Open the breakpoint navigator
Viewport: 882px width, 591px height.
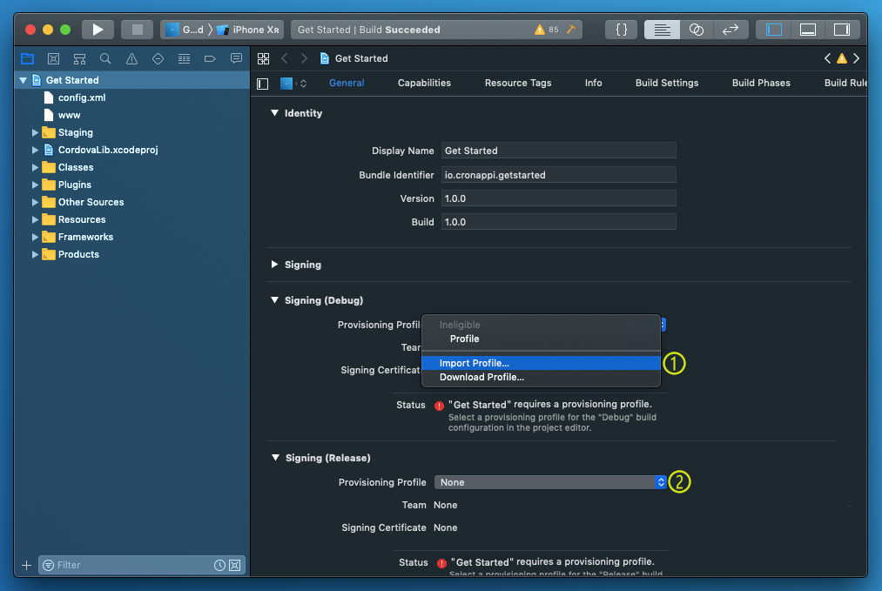(210, 58)
